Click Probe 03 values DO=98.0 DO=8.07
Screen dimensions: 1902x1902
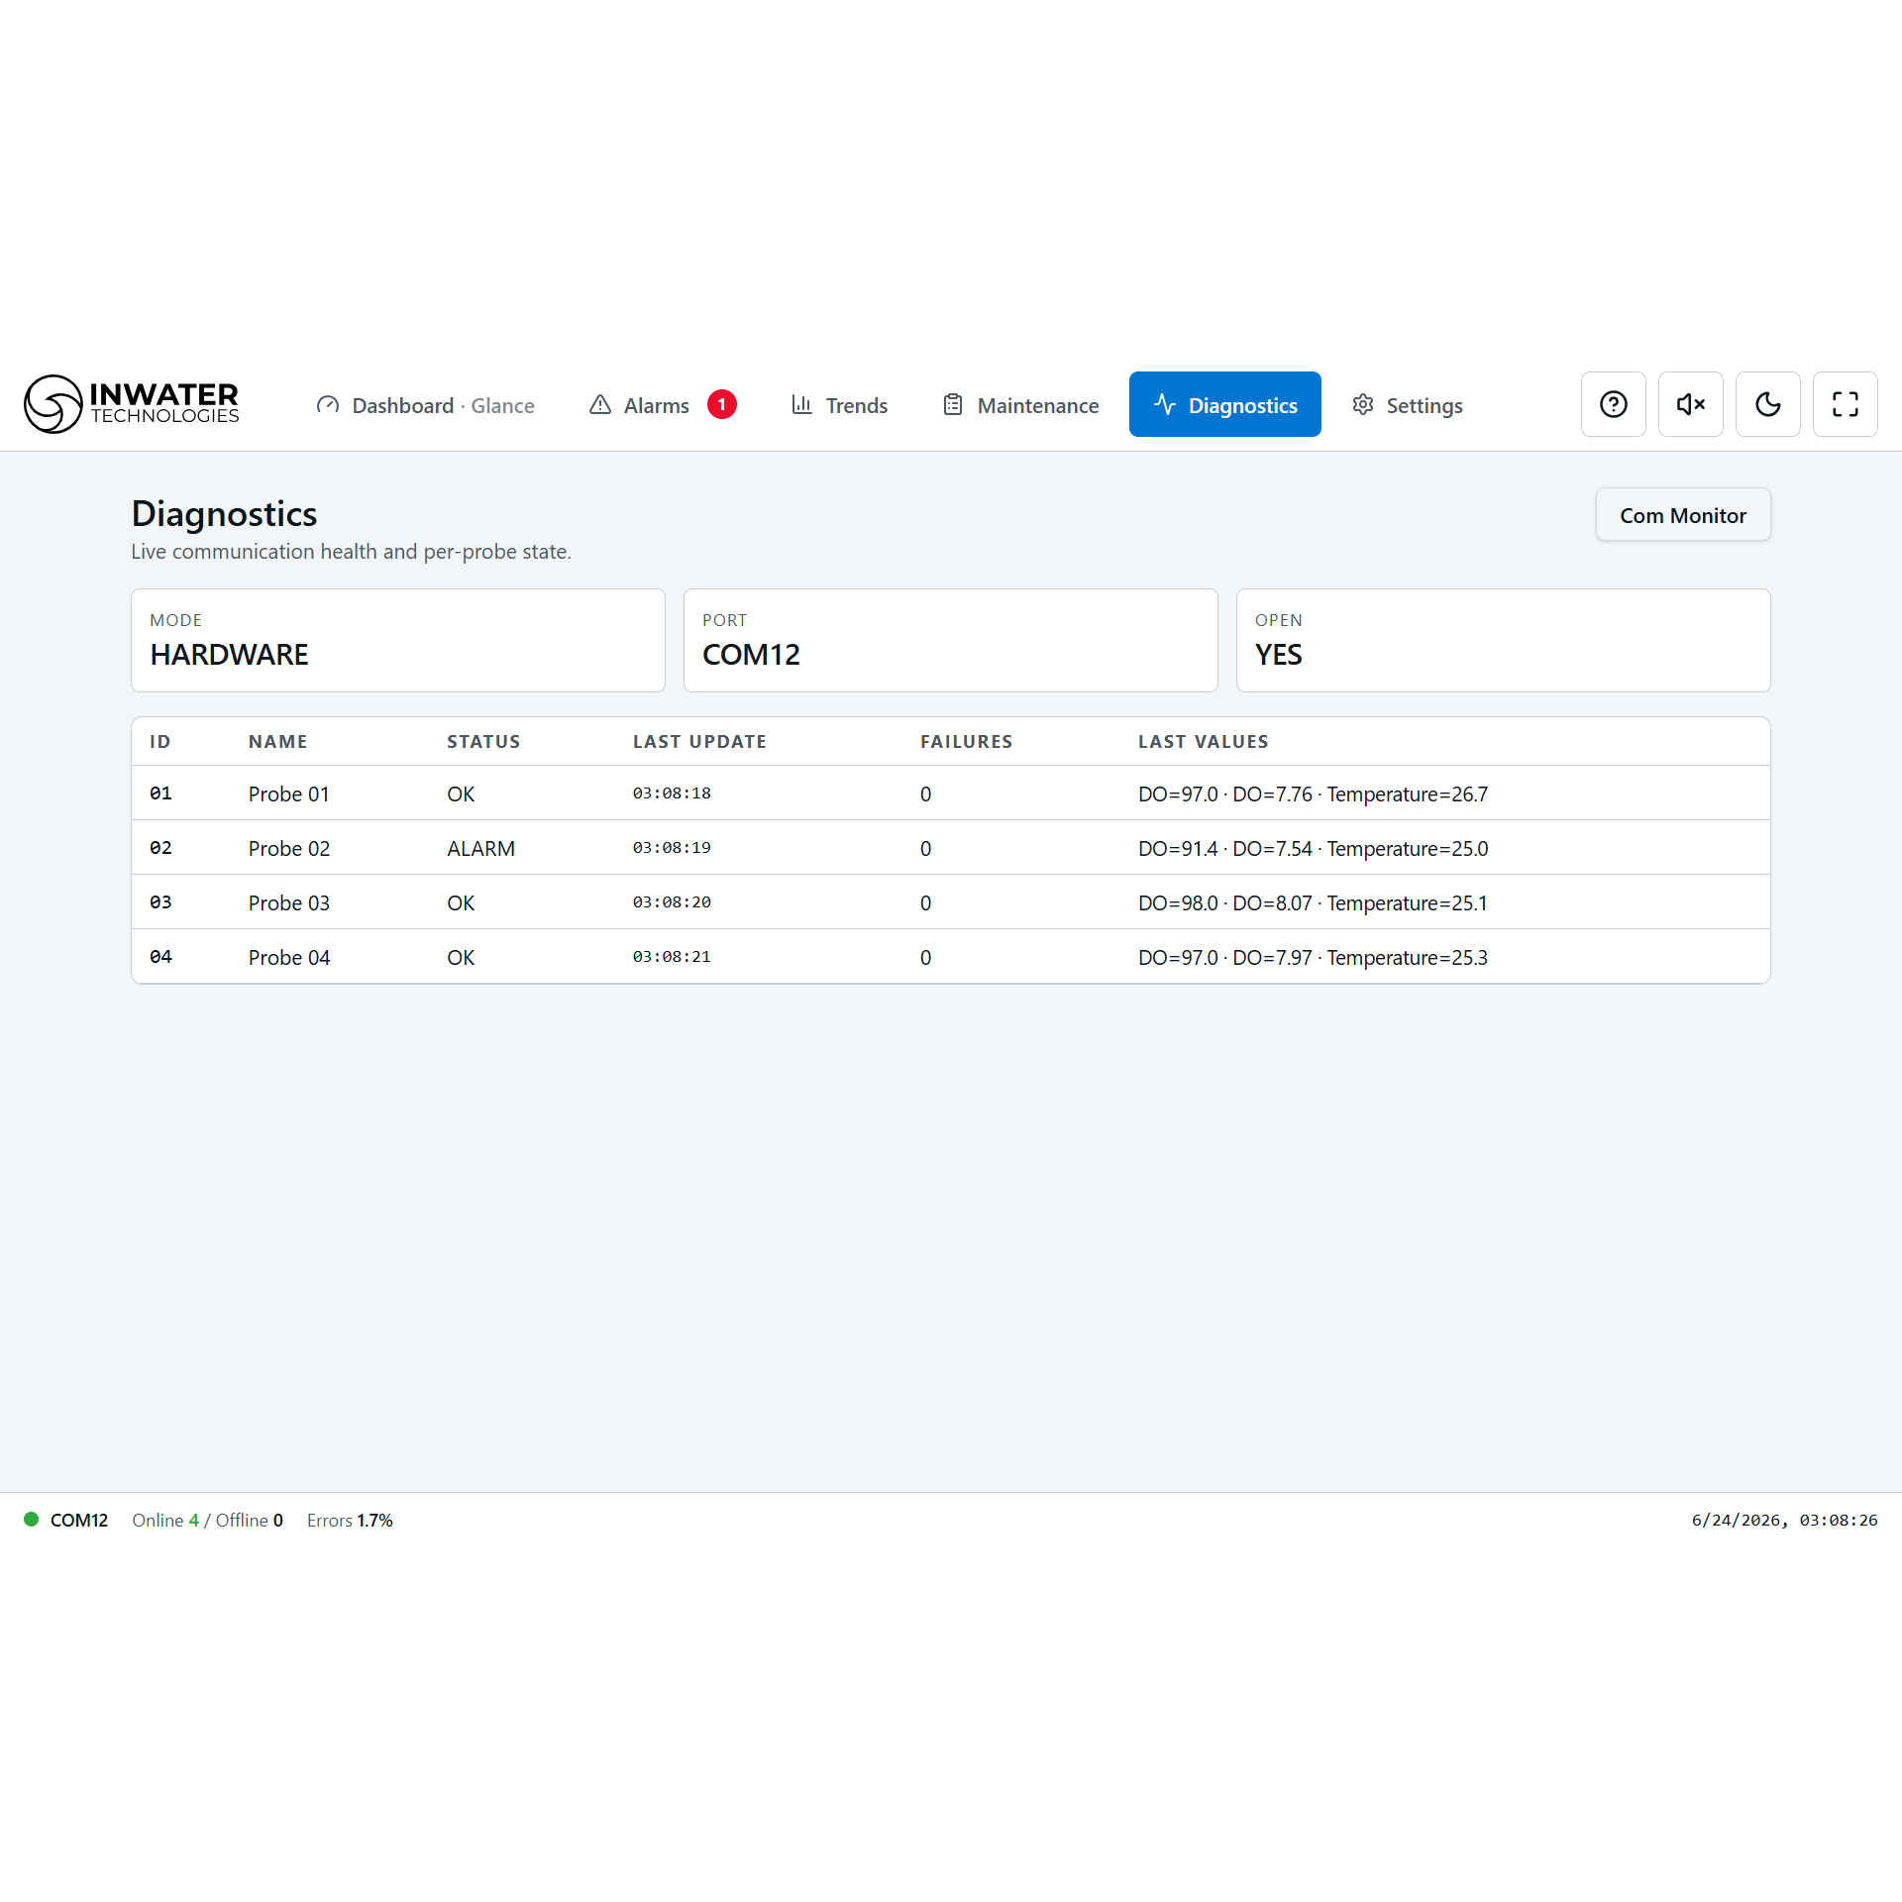pos(1313,903)
